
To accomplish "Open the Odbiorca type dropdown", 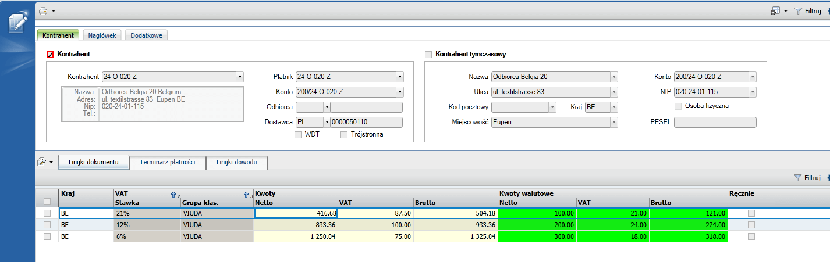I will (x=327, y=107).
